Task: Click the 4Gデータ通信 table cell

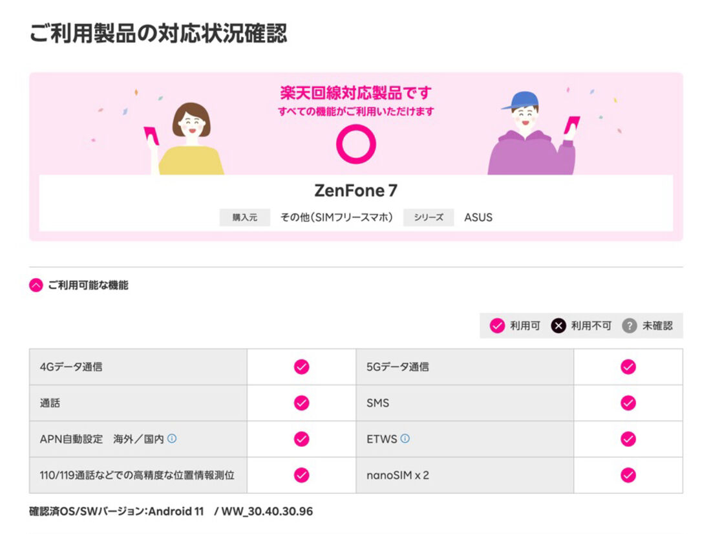Action: click(138, 367)
